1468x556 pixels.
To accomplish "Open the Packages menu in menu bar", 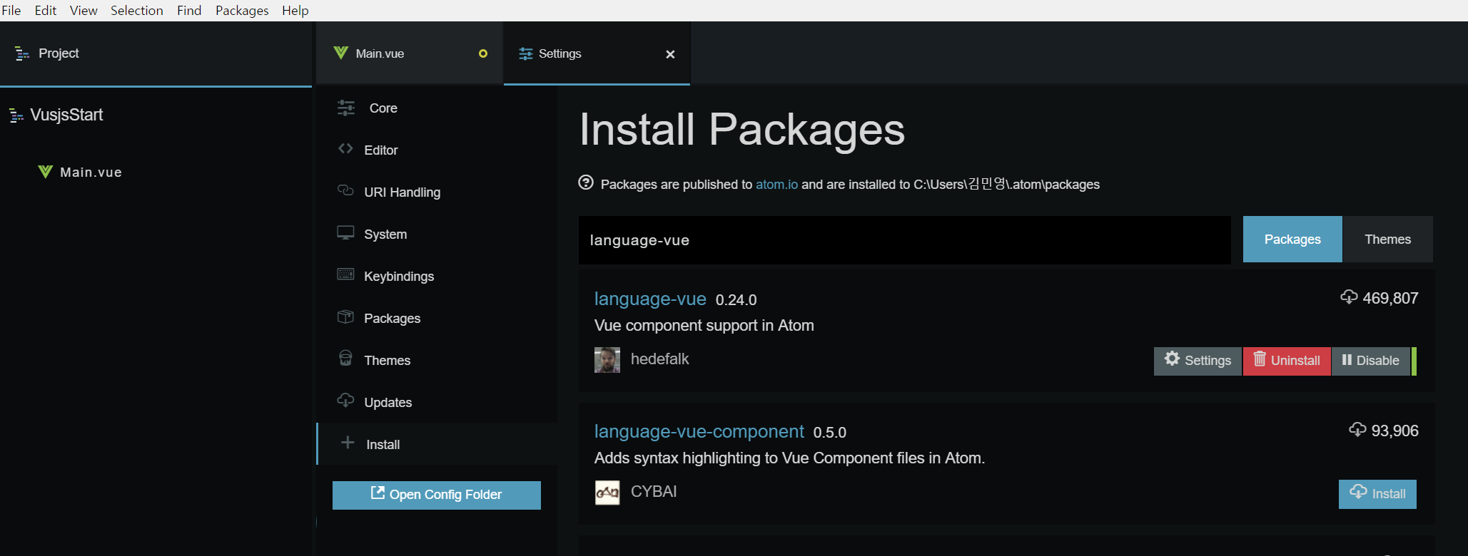I will click(242, 11).
